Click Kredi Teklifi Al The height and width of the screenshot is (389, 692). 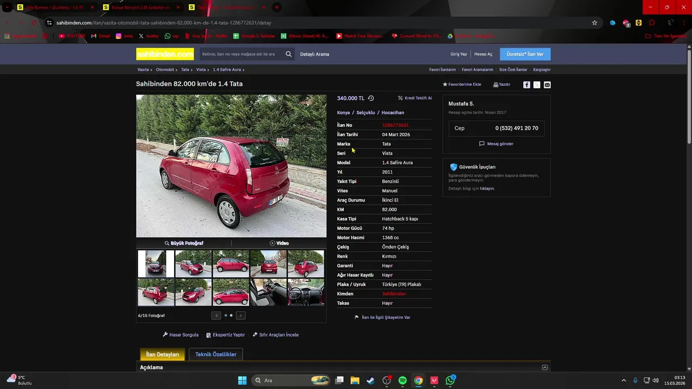coord(415,98)
